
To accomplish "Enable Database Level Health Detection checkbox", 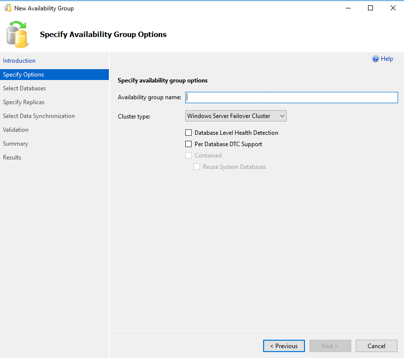I will click(189, 133).
